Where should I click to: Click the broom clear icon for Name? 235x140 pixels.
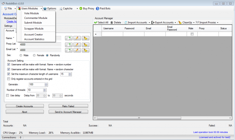click(85, 38)
